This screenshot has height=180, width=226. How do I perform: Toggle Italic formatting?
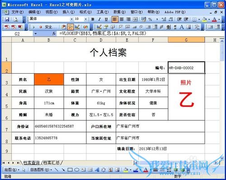(x=99, y=19)
